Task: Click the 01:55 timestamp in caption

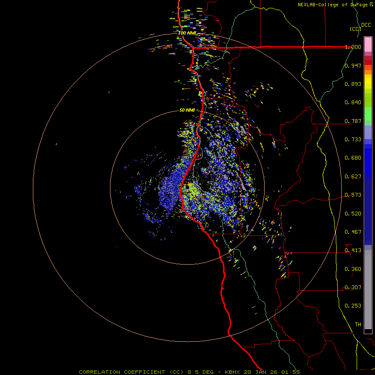Action: pos(290,372)
